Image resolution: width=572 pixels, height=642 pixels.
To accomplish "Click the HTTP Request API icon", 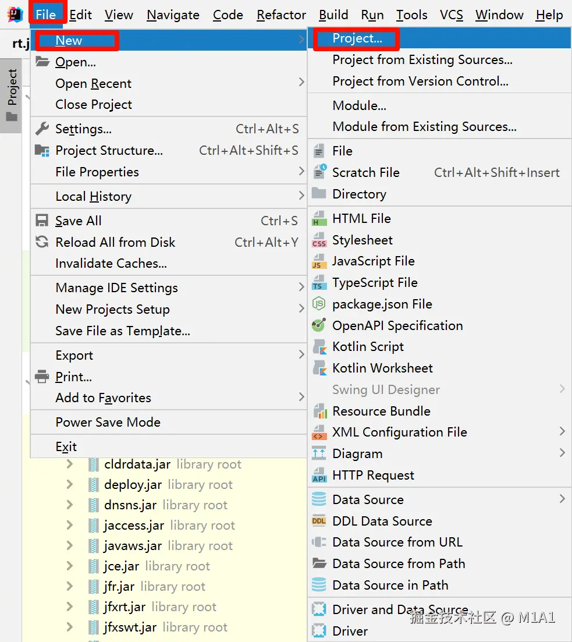I will (319, 476).
